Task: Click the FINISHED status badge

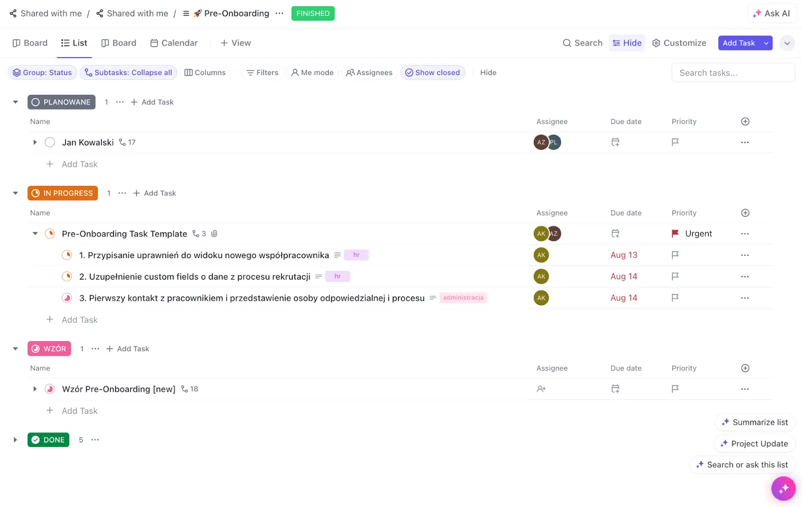Action: click(x=313, y=14)
